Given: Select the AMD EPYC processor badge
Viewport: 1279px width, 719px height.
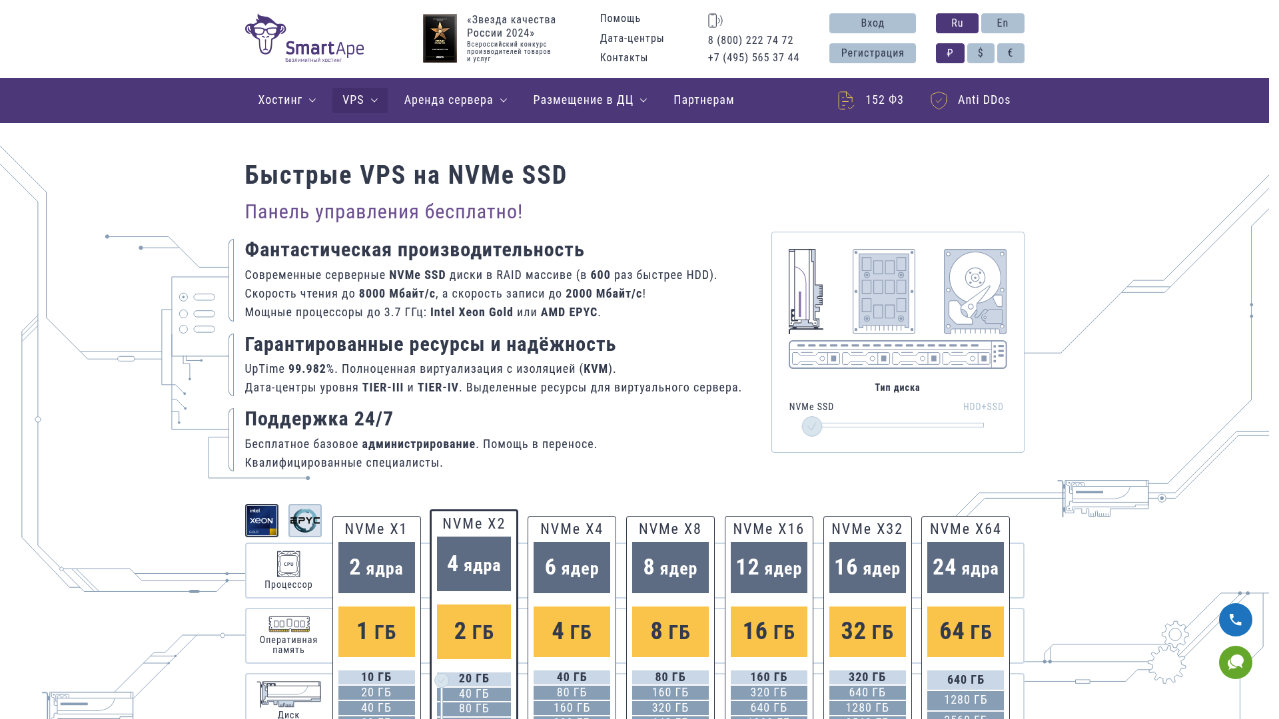Looking at the screenshot, I should click(305, 521).
